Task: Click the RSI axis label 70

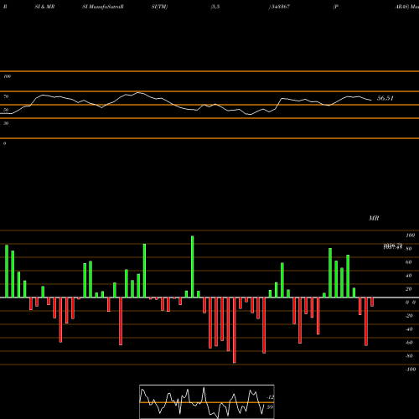Action: coord(6,96)
